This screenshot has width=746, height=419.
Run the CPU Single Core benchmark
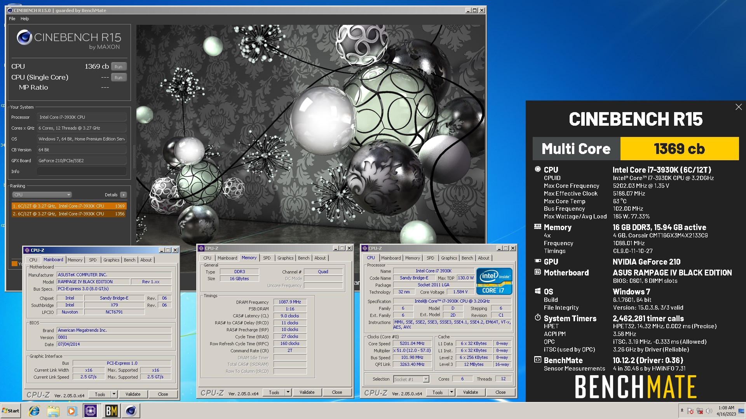[x=119, y=78]
